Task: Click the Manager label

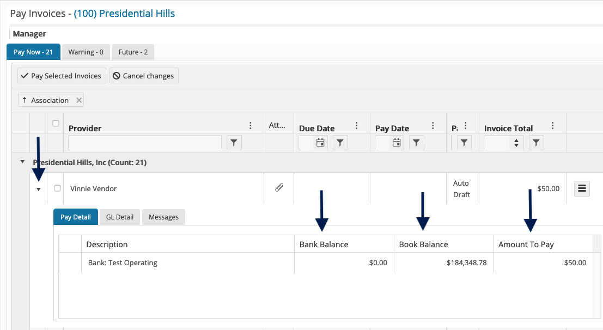Action: coord(29,34)
